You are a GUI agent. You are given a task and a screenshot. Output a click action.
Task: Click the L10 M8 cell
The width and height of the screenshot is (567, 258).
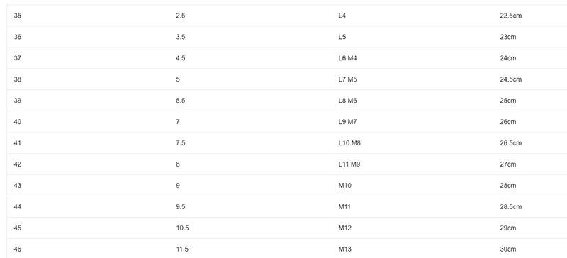tap(349, 143)
